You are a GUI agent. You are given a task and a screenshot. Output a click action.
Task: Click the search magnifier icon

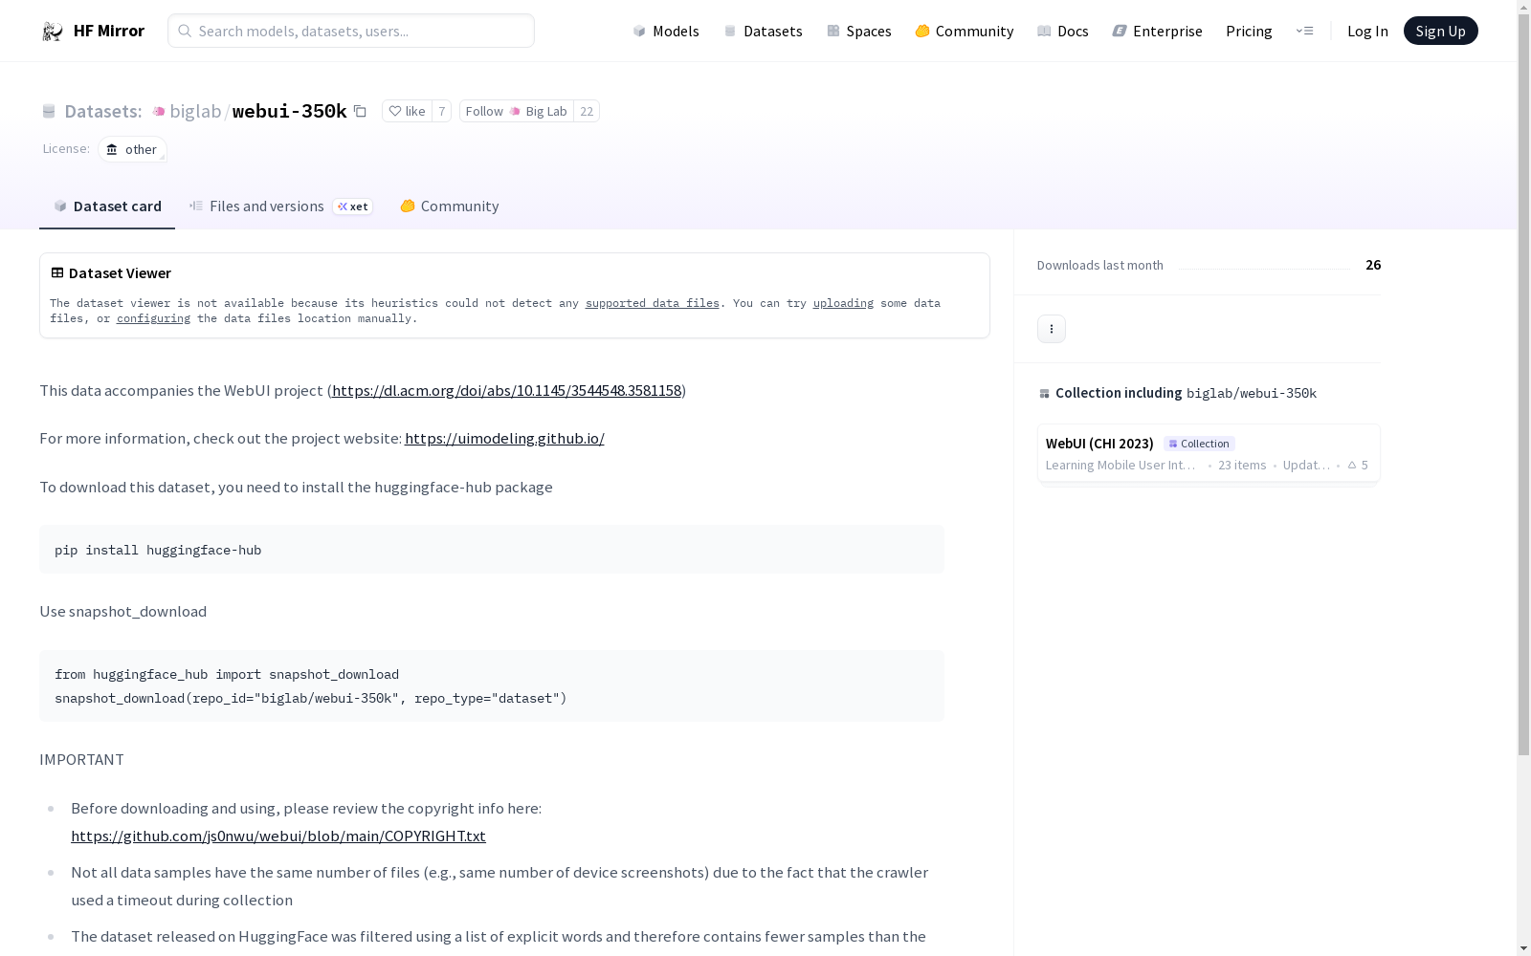point(185,31)
